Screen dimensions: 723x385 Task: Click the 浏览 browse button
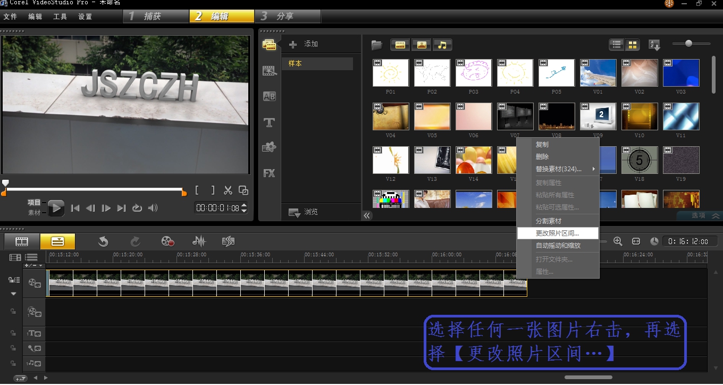pyautogui.click(x=304, y=212)
